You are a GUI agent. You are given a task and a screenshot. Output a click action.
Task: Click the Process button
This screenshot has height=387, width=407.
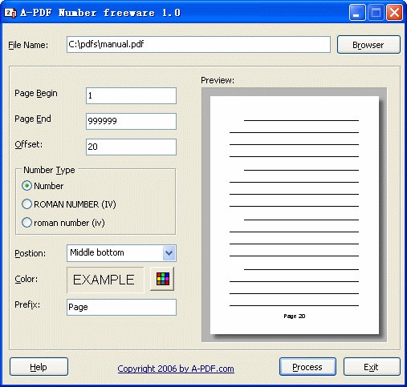click(x=307, y=367)
